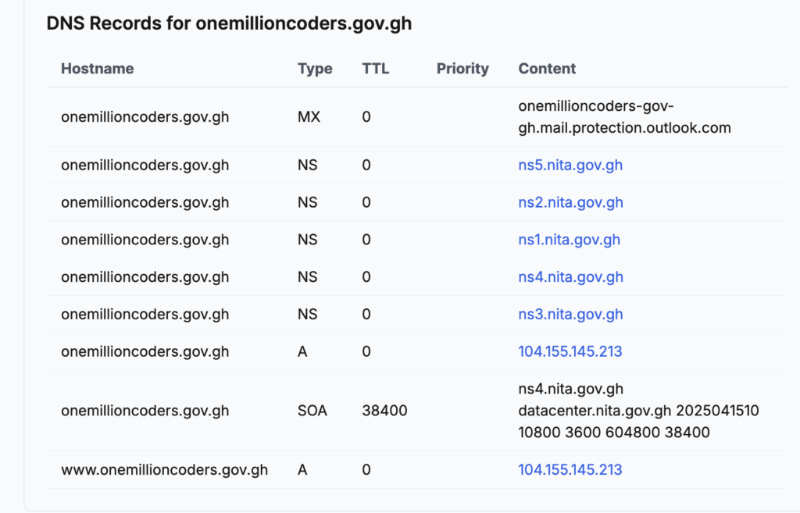This screenshot has height=513, width=800.
Task: Open the ns5.nita.gov.gh nameserver link
Action: pos(570,166)
